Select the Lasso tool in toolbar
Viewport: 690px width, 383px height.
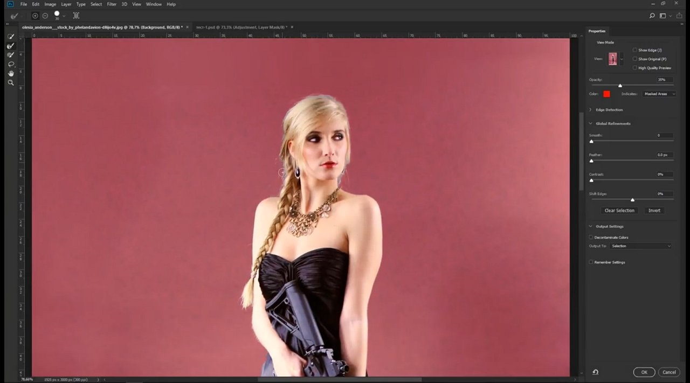pyautogui.click(x=11, y=64)
